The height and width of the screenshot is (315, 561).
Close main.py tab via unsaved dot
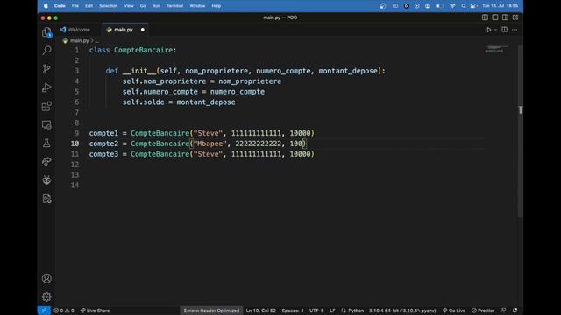(143, 30)
